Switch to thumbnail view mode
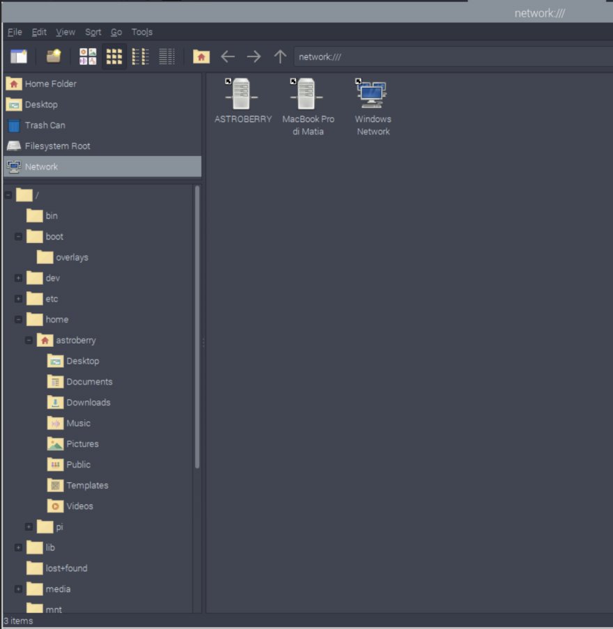 point(88,56)
